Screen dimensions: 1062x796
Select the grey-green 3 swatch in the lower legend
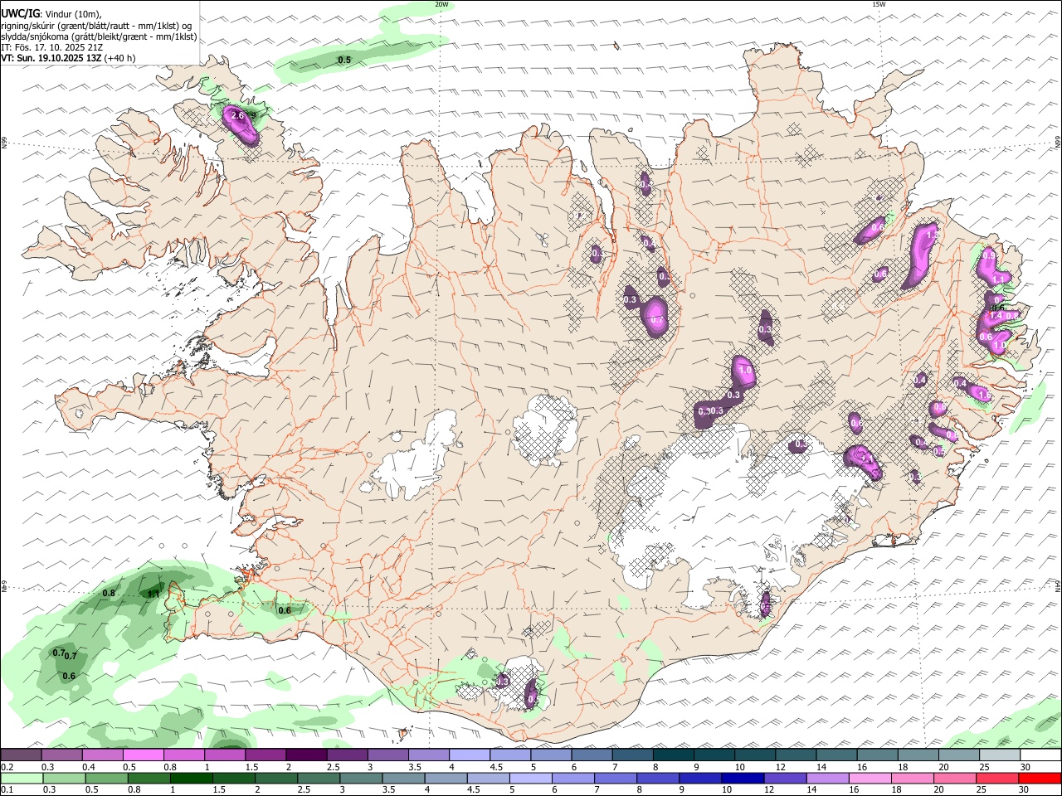coord(361,779)
